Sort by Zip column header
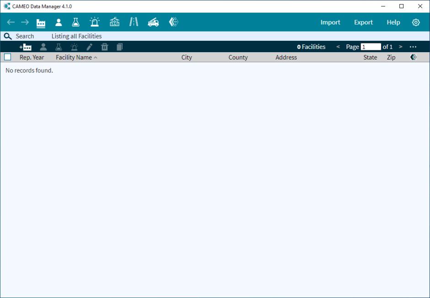Image resolution: width=430 pixels, height=298 pixels. coord(391,57)
